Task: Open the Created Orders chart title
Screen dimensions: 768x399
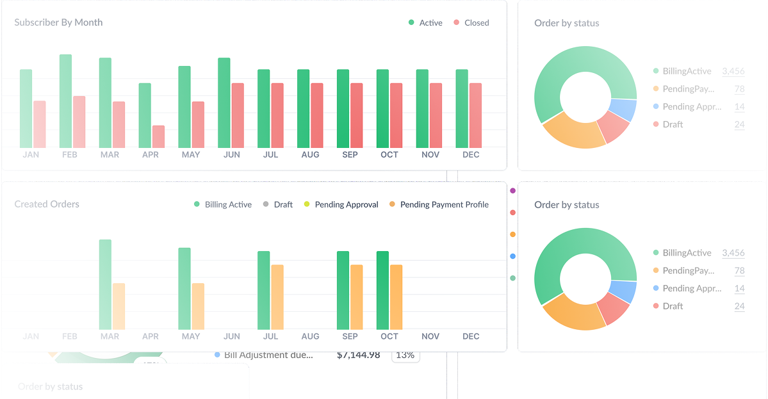Action: (x=47, y=204)
